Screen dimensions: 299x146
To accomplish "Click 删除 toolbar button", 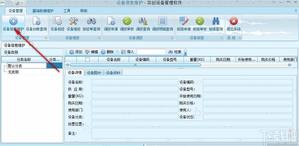I will click(x=107, y=52).
